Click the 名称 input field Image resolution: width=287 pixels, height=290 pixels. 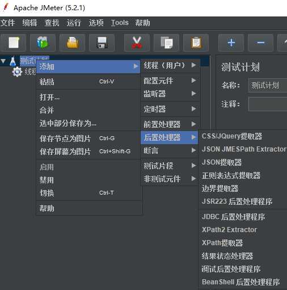click(x=268, y=85)
